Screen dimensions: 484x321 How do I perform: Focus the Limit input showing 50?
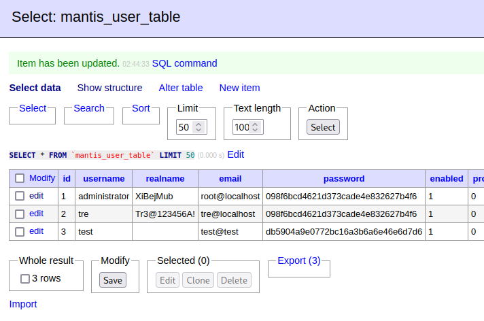(x=192, y=127)
